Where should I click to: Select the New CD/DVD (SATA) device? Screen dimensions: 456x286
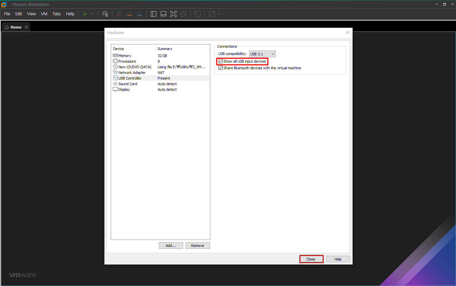coord(161,67)
